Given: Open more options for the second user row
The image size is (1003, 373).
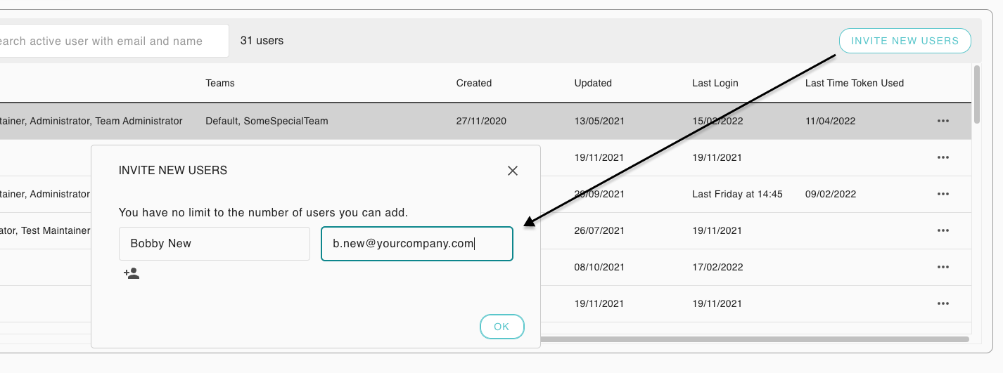Looking at the screenshot, I should (x=943, y=157).
